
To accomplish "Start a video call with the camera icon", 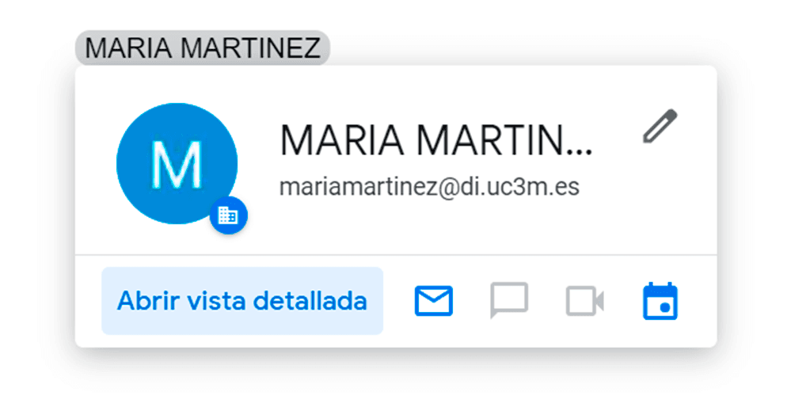I will click(x=584, y=301).
